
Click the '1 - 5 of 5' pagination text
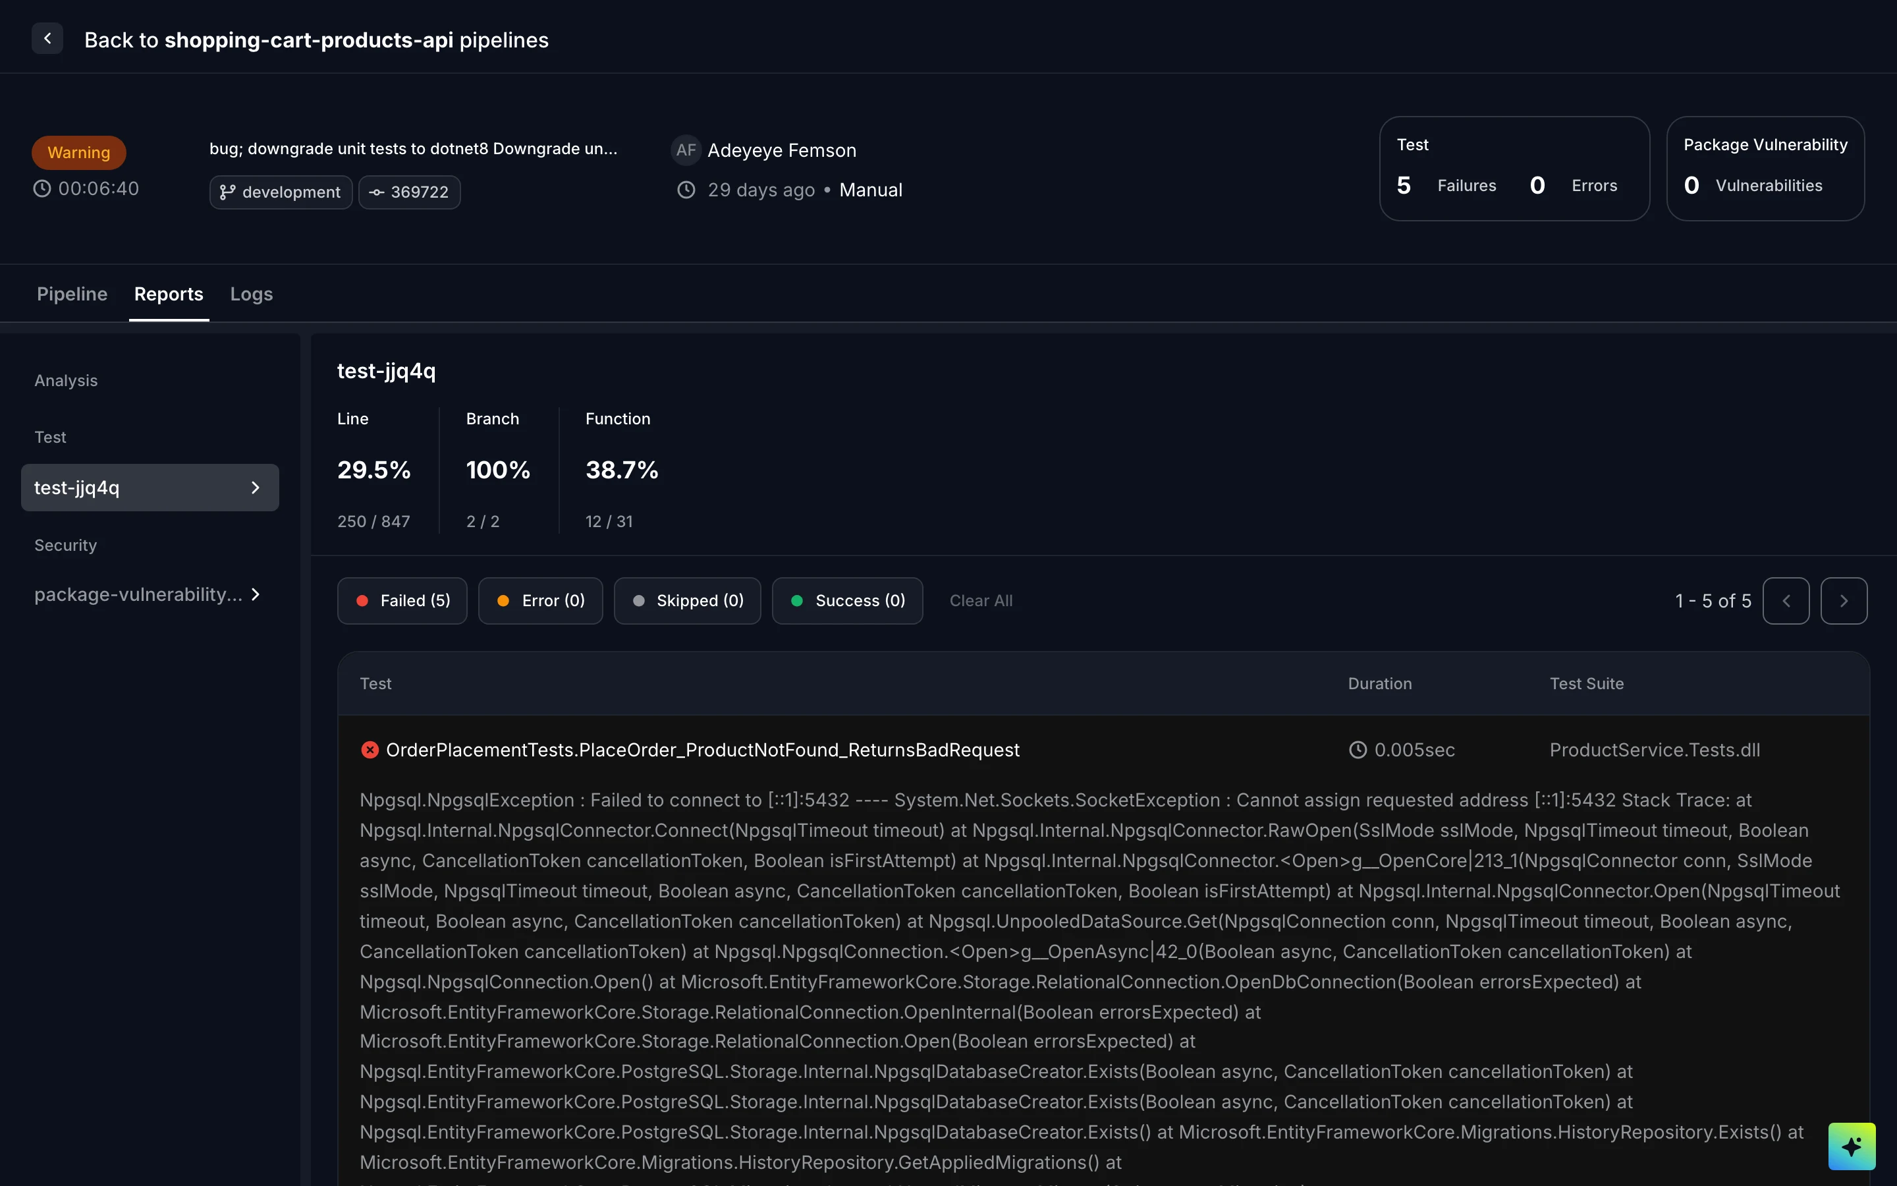[1713, 601]
